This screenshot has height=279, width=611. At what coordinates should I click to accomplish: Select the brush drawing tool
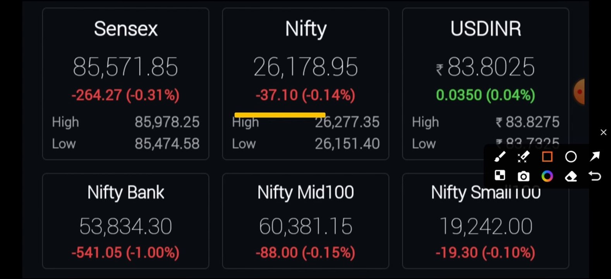[x=500, y=157]
